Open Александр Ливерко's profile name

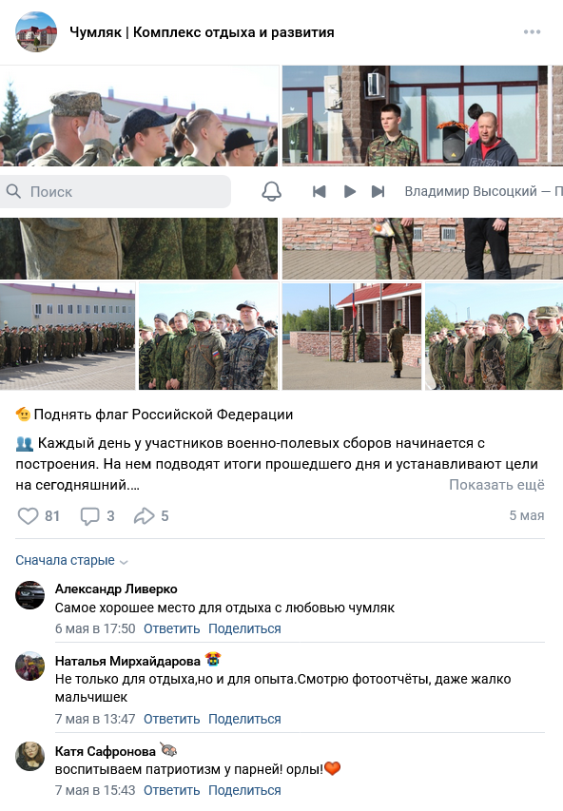tap(116, 589)
